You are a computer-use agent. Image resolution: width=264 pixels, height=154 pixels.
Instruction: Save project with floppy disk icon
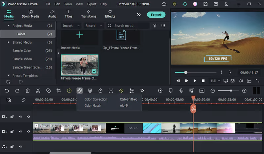[x=205, y=4]
